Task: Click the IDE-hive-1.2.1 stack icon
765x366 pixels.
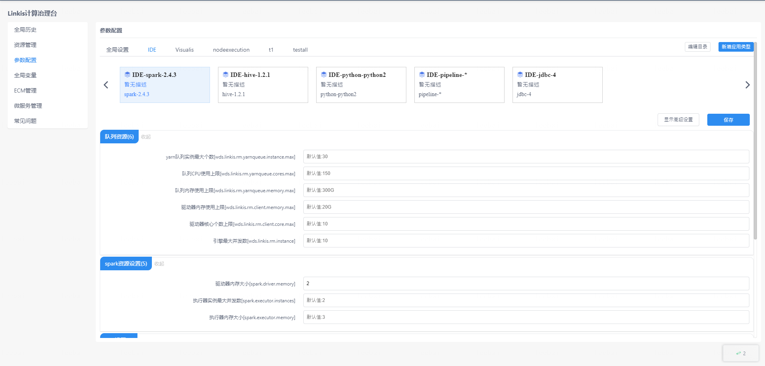Action: [x=226, y=74]
